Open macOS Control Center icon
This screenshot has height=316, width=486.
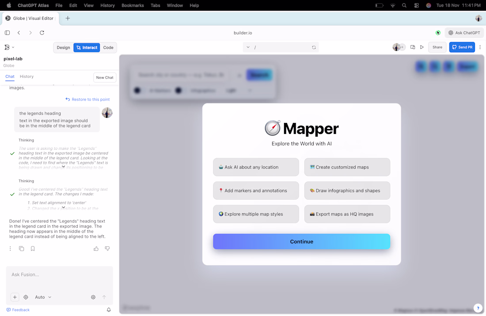point(416,5)
